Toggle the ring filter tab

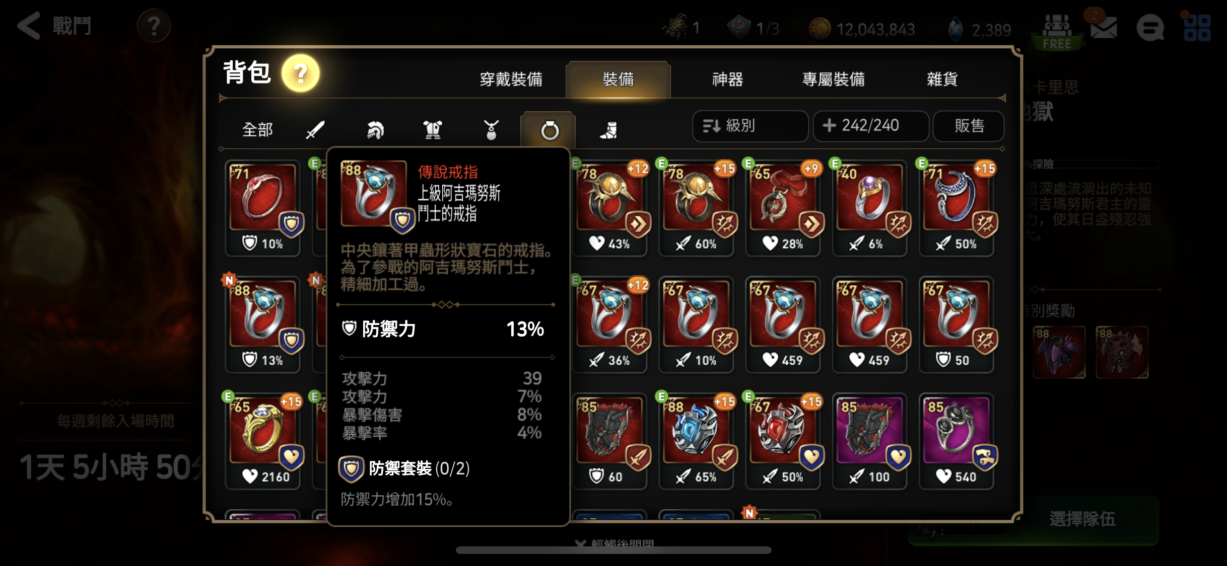pos(549,130)
